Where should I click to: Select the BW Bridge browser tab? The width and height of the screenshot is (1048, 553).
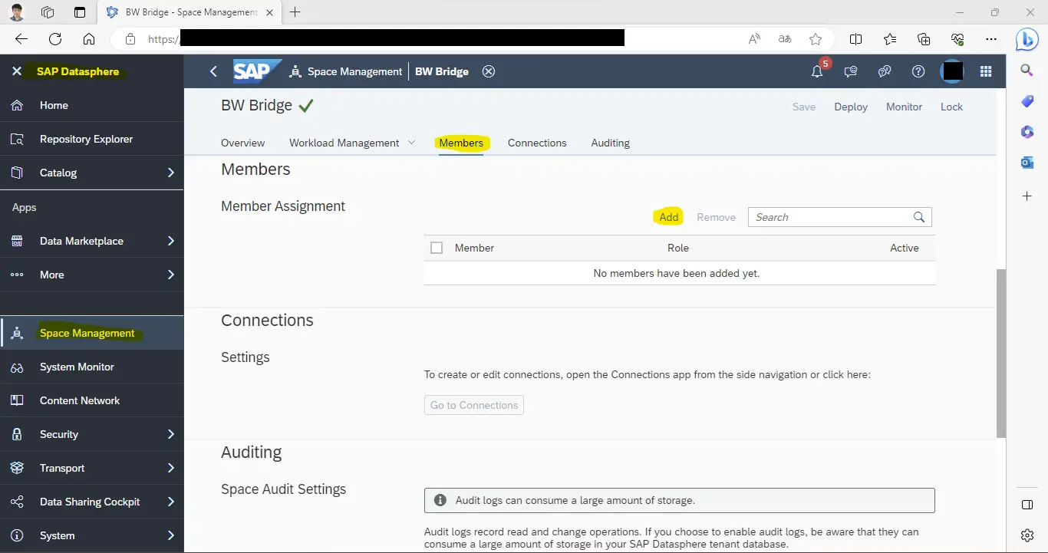(x=189, y=12)
